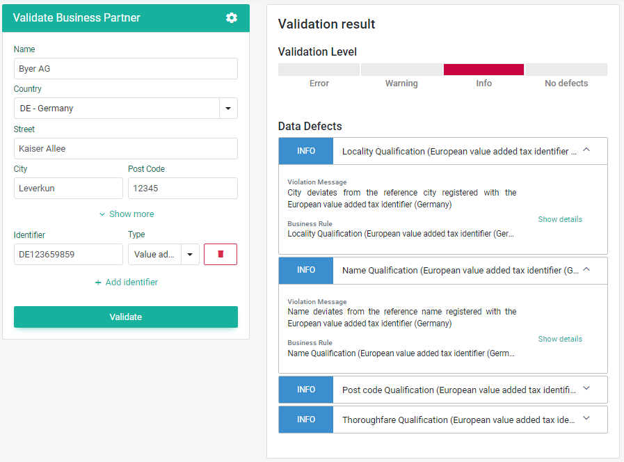Viewport: 624px width, 462px height.
Task: Click the INFO badge on Thoroughfare Qualification defect
Action: click(x=305, y=419)
